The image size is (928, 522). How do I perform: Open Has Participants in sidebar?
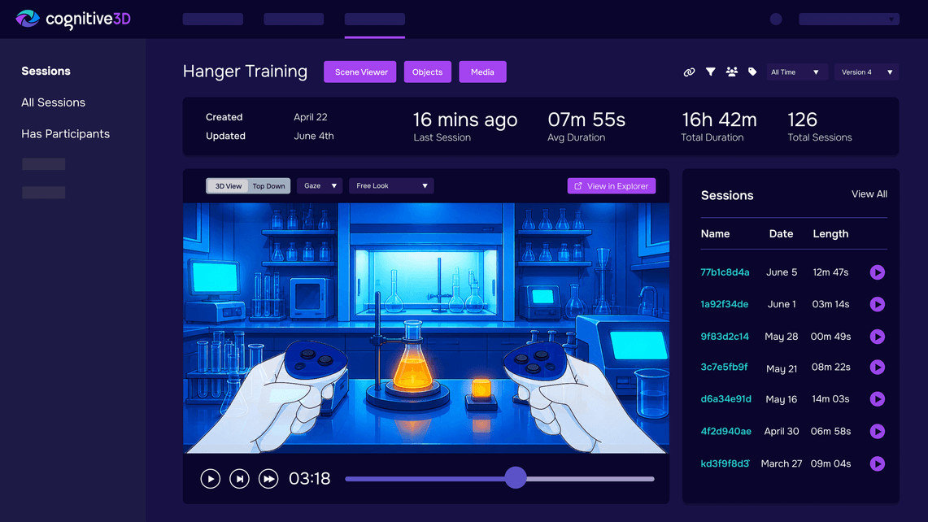pyautogui.click(x=65, y=134)
